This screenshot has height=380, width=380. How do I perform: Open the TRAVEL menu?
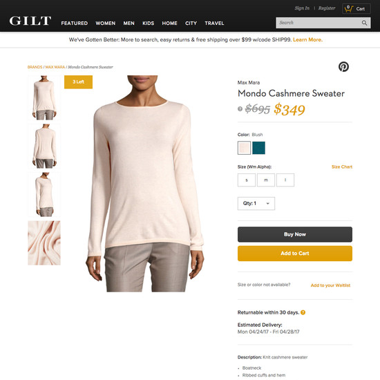(x=214, y=23)
